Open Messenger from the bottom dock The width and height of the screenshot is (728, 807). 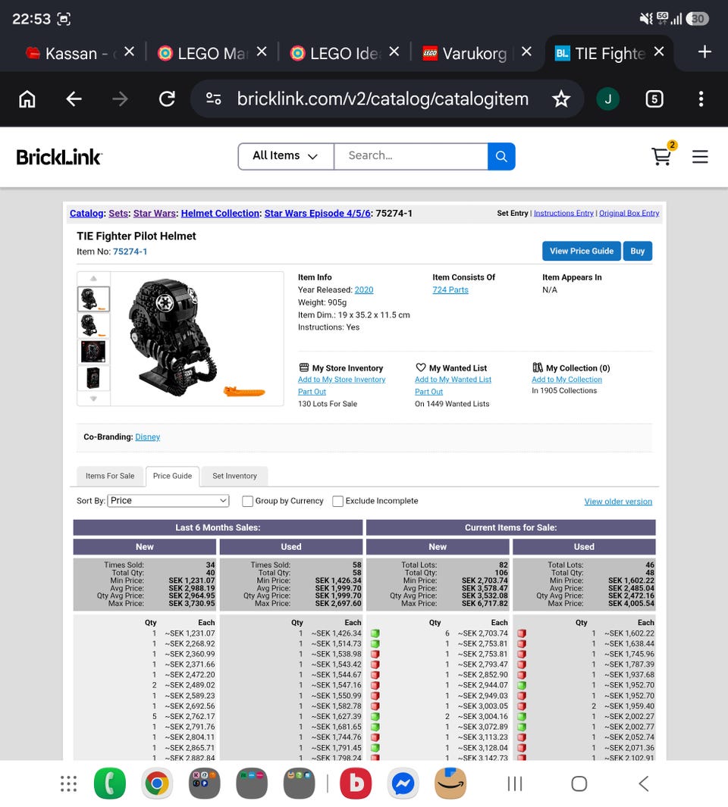[x=403, y=784]
